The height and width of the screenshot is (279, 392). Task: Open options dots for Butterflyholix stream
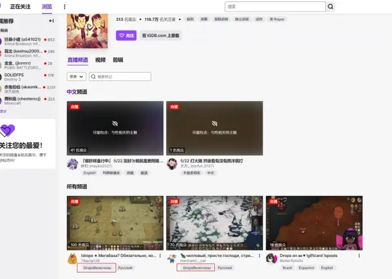359,256
